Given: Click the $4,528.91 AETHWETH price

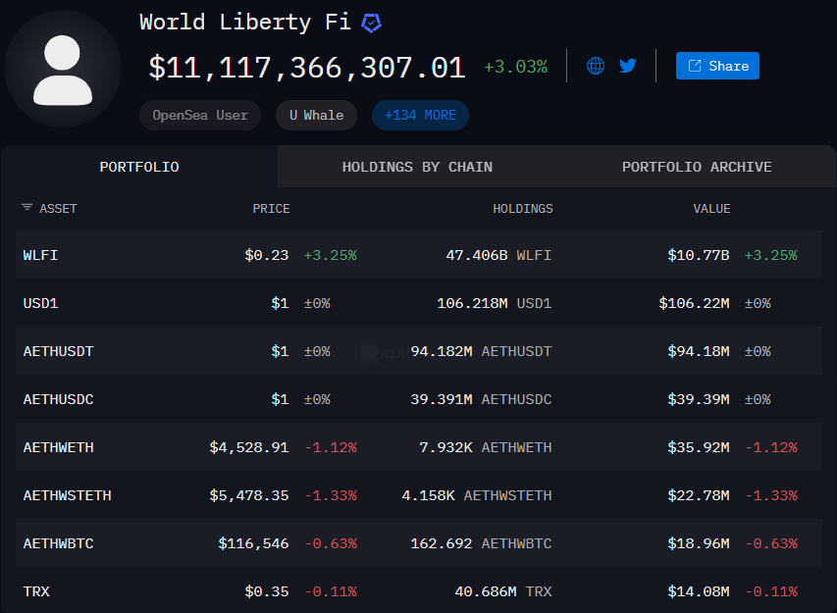Looking at the screenshot, I should coord(249,447).
